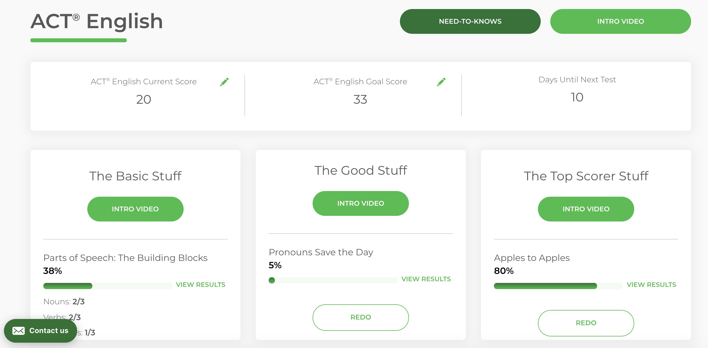The image size is (708, 348).
Task: Click the Contact us envelope icon
Action: (19, 331)
